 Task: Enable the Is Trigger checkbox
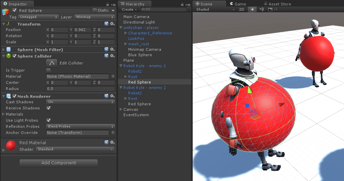click(48, 71)
